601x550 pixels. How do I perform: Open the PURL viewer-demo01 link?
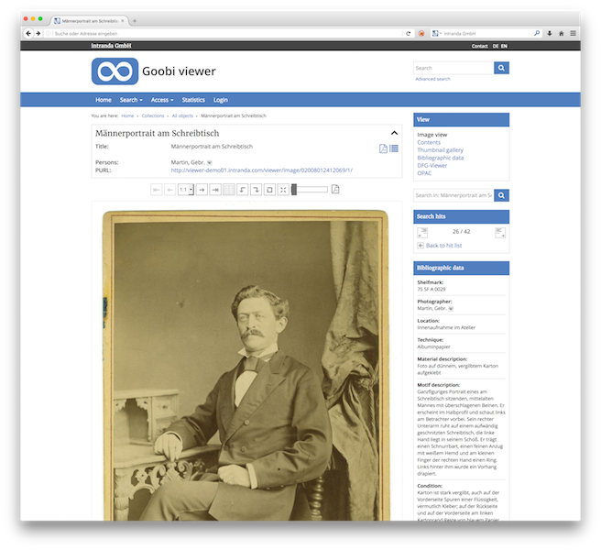point(262,170)
